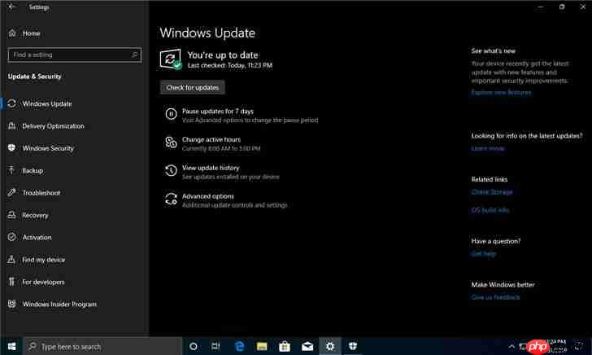Click the Check for updates button

[x=193, y=87]
